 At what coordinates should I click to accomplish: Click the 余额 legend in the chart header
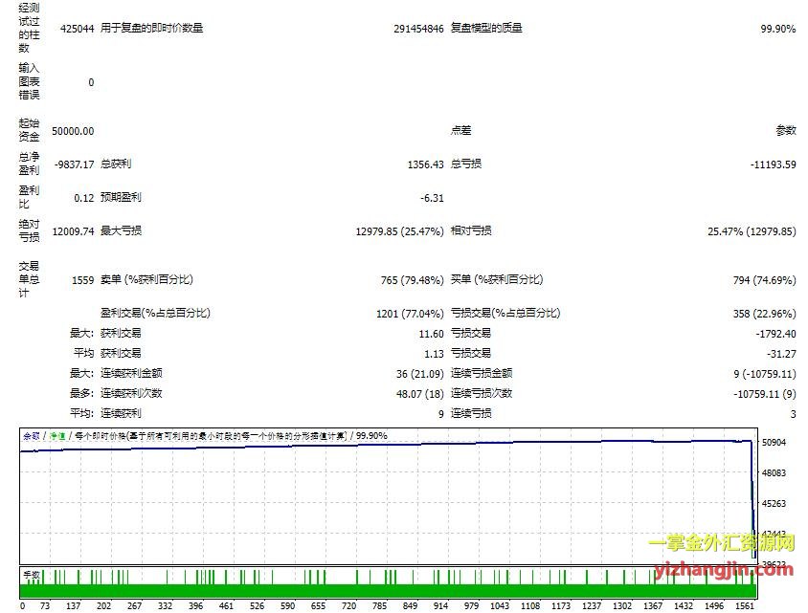pos(32,436)
